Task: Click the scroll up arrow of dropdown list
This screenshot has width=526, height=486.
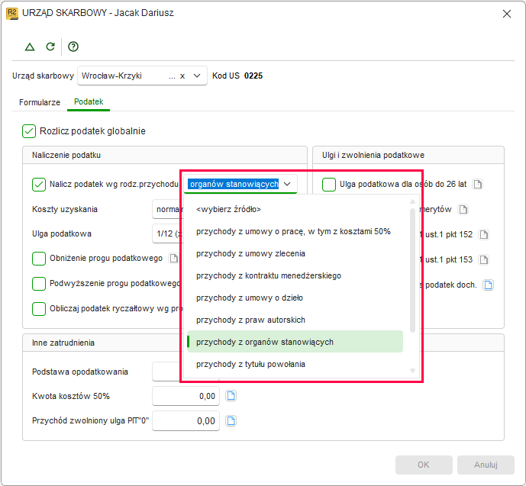Action: pyautogui.click(x=412, y=201)
